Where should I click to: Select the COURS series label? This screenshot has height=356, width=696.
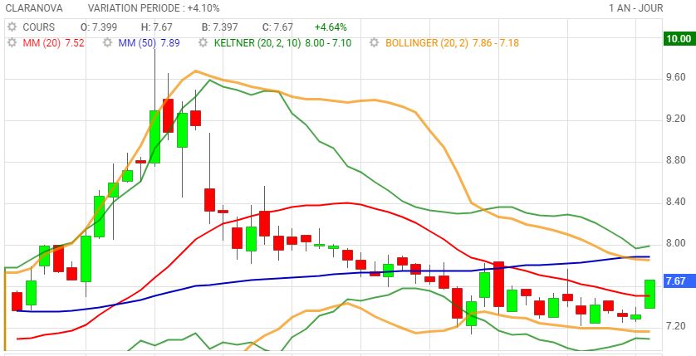coord(38,27)
